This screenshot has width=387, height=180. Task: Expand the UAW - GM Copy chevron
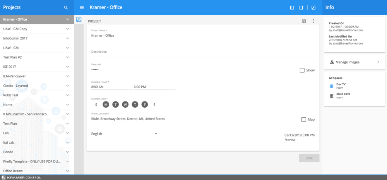tap(68, 29)
